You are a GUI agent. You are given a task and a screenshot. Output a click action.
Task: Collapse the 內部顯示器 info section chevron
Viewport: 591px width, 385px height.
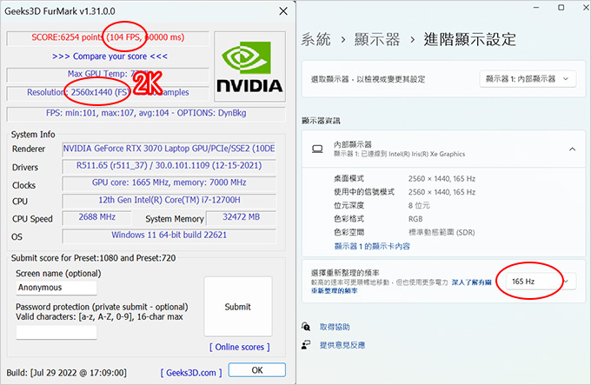click(572, 149)
